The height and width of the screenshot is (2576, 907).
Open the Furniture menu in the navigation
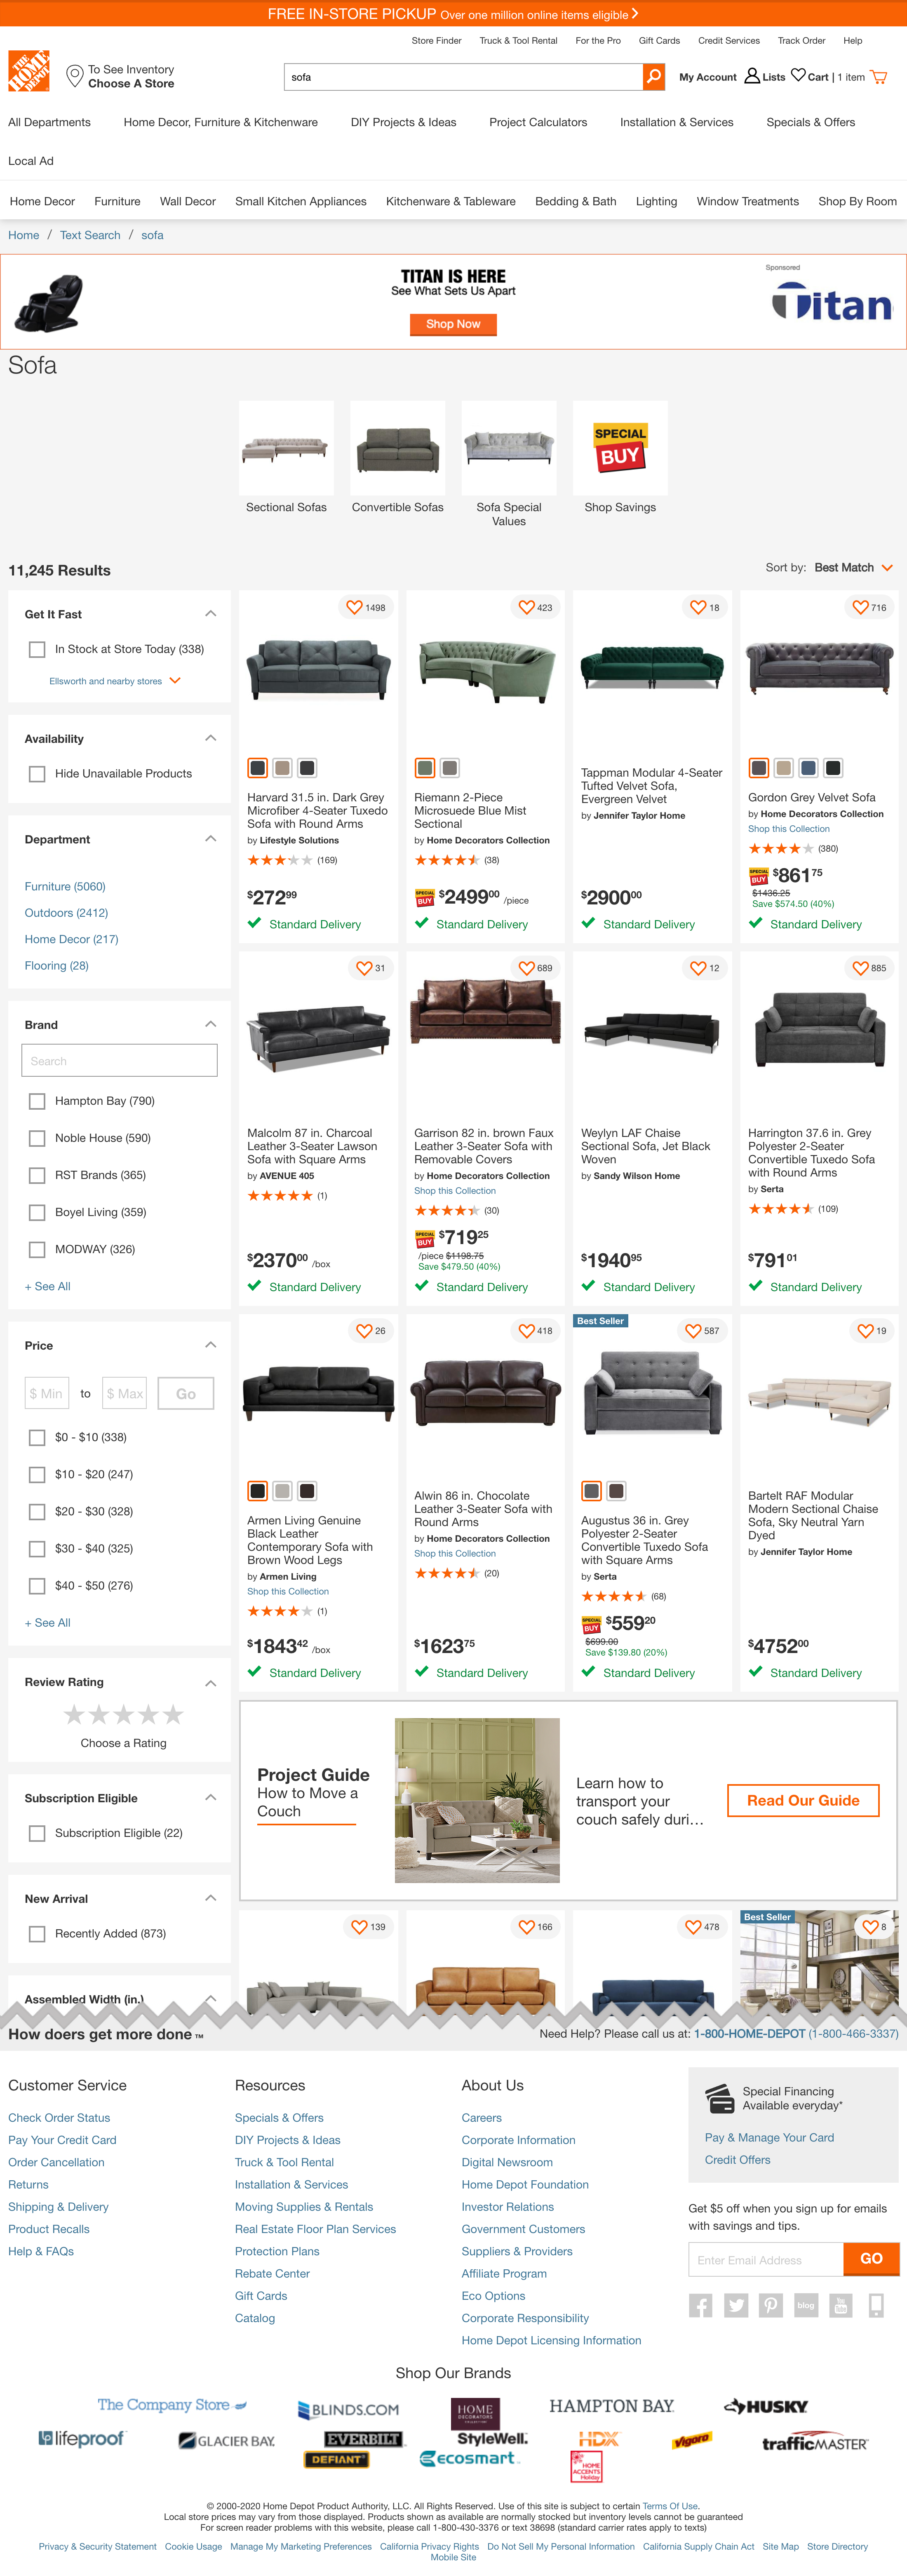[117, 201]
